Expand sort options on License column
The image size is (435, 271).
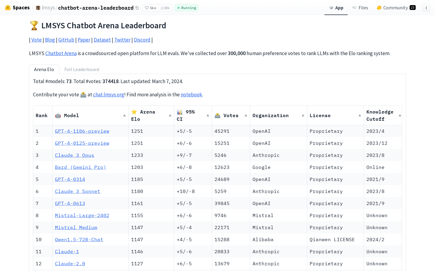pos(360,115)
